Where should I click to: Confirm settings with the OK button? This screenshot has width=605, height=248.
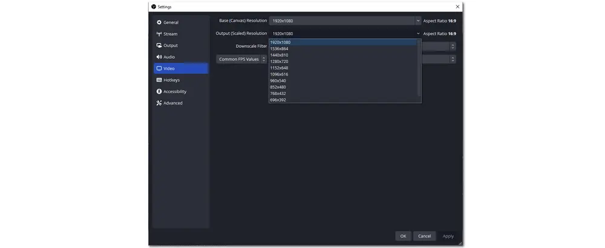[x=403, y=236]
